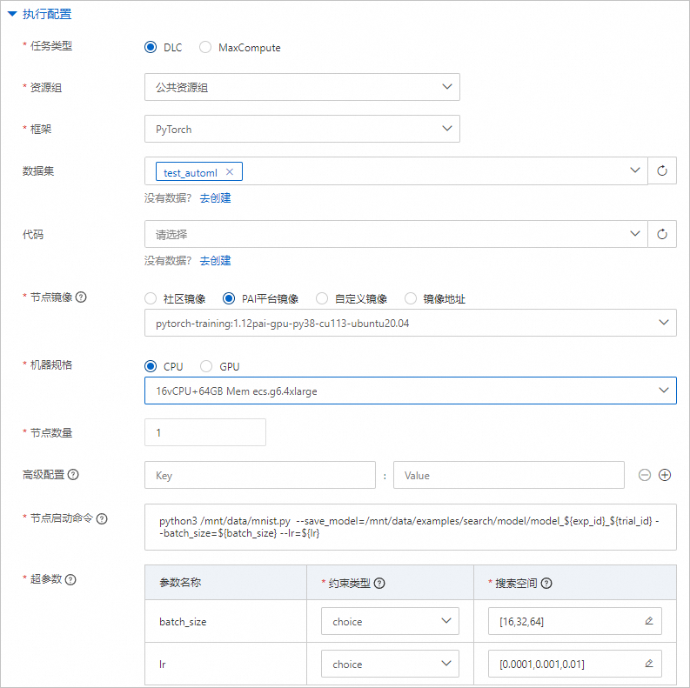
Task: Click the 执行配置 section title
Action: 47,14
